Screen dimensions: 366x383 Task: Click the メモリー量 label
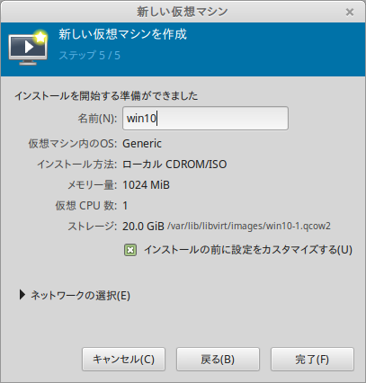(92, 185)
